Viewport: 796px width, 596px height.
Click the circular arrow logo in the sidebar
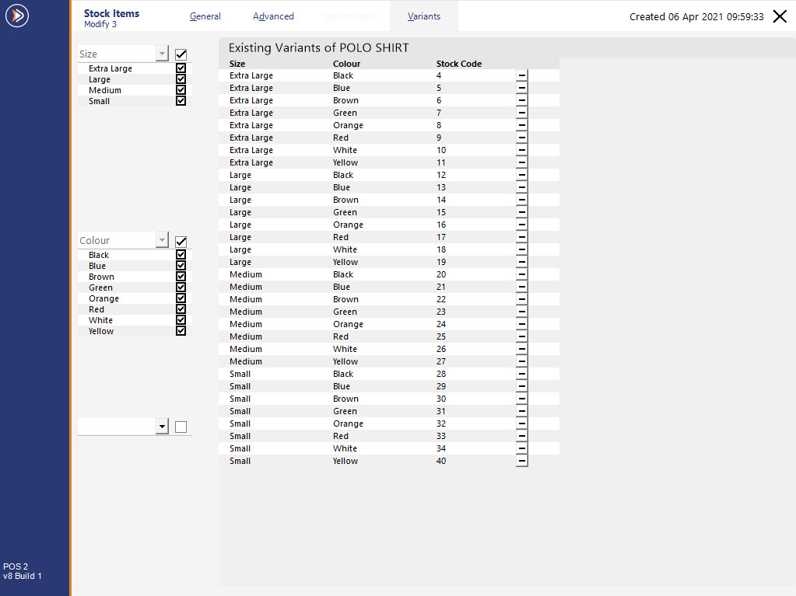coord(16,16)
